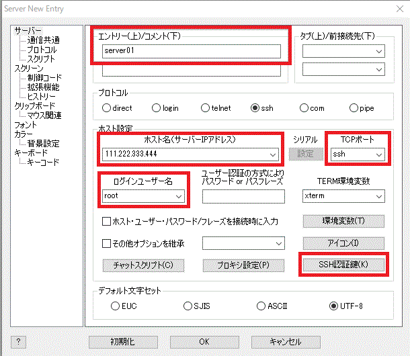Confirm the dialog with OK

point(204,342)
